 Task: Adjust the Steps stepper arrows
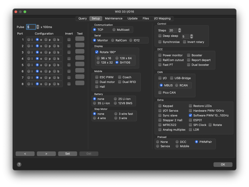pos(180,30)
